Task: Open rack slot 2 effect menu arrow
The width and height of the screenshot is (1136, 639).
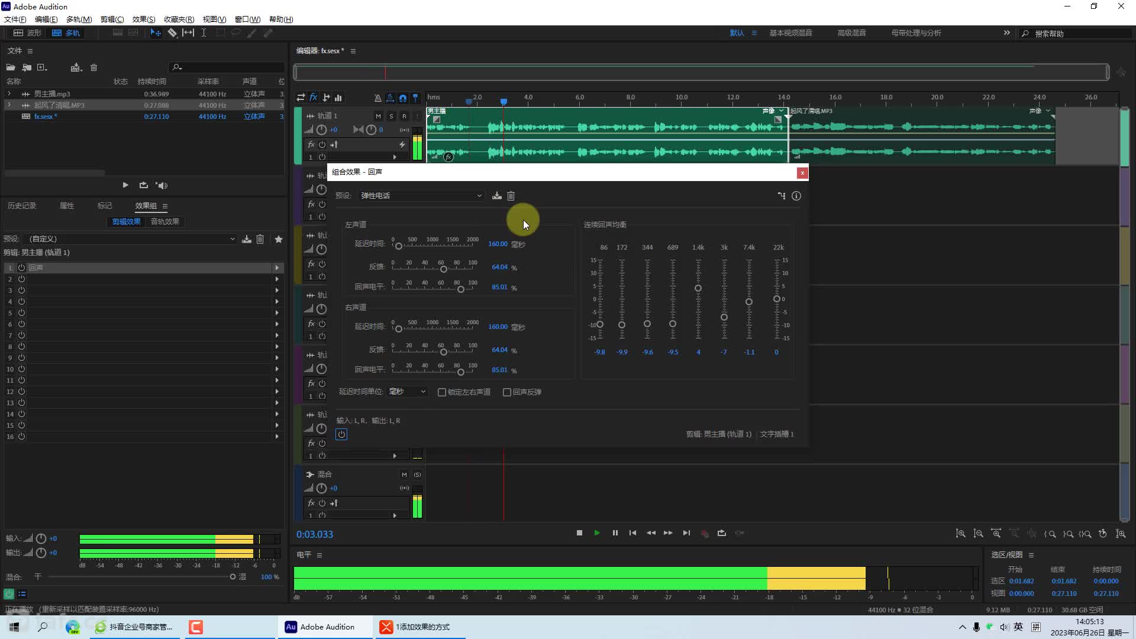Action: click(x=276, y=279)
